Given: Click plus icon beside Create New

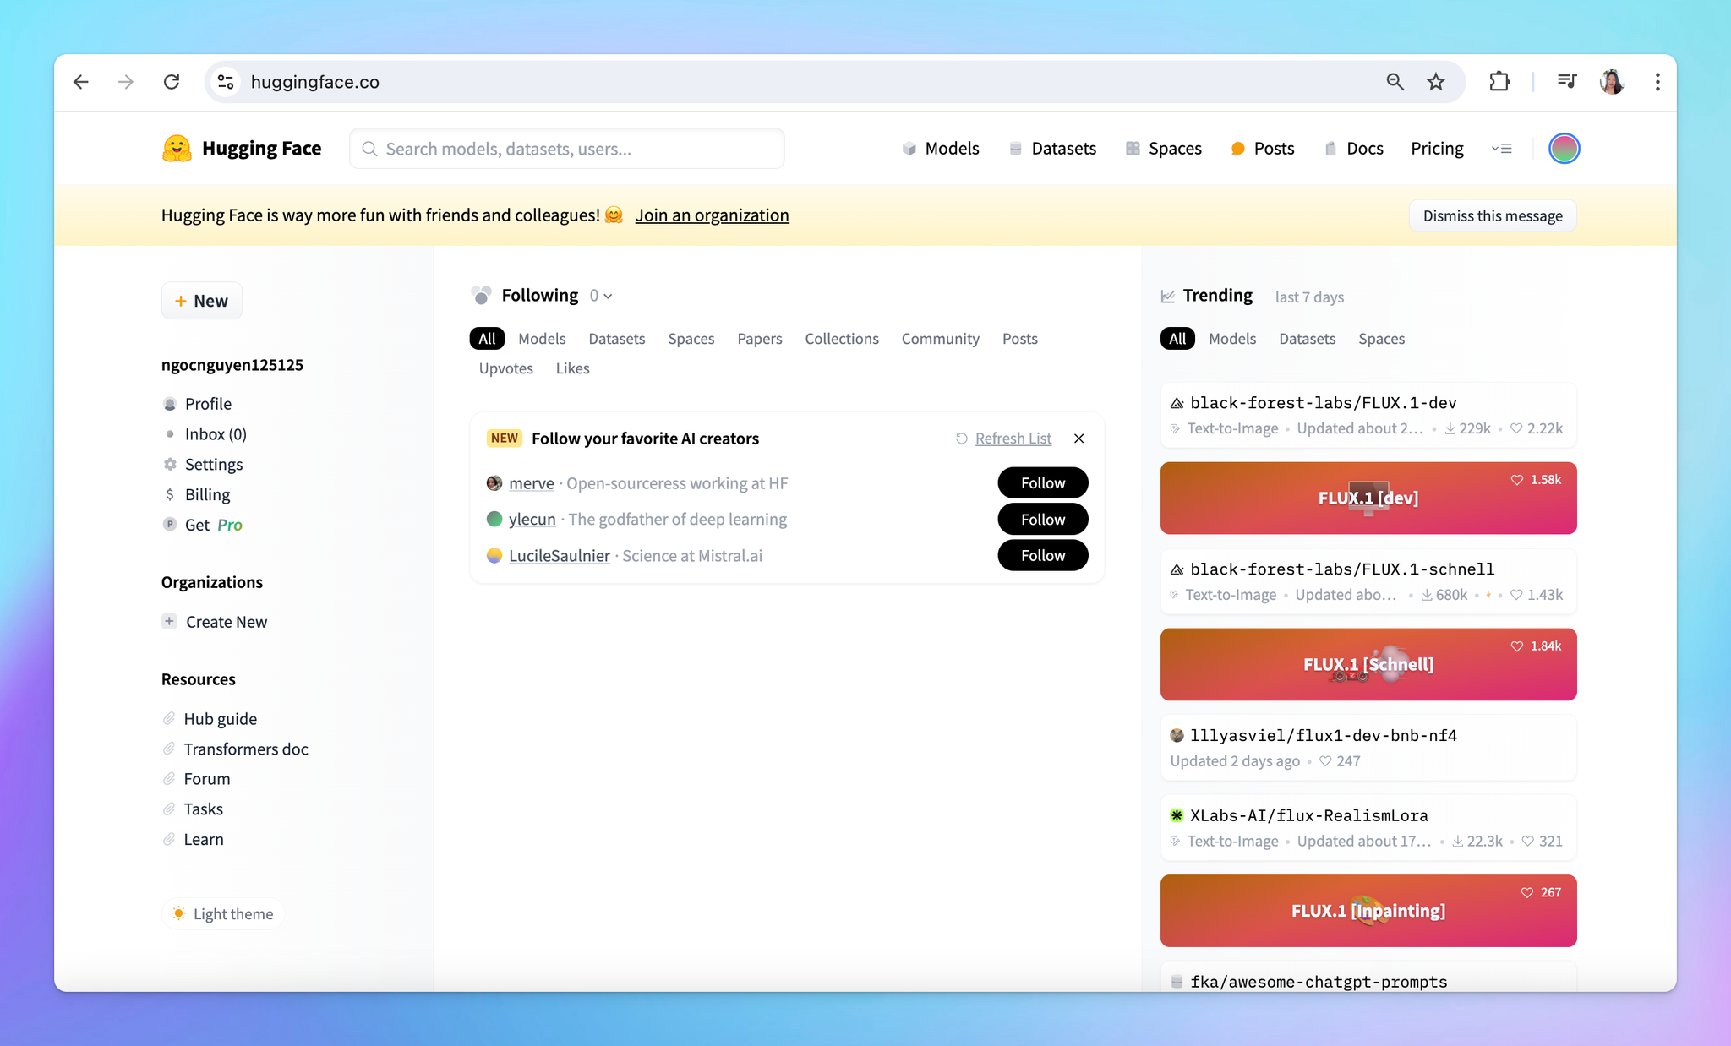Looking at the screenshot, I should [x=169, y=621].
